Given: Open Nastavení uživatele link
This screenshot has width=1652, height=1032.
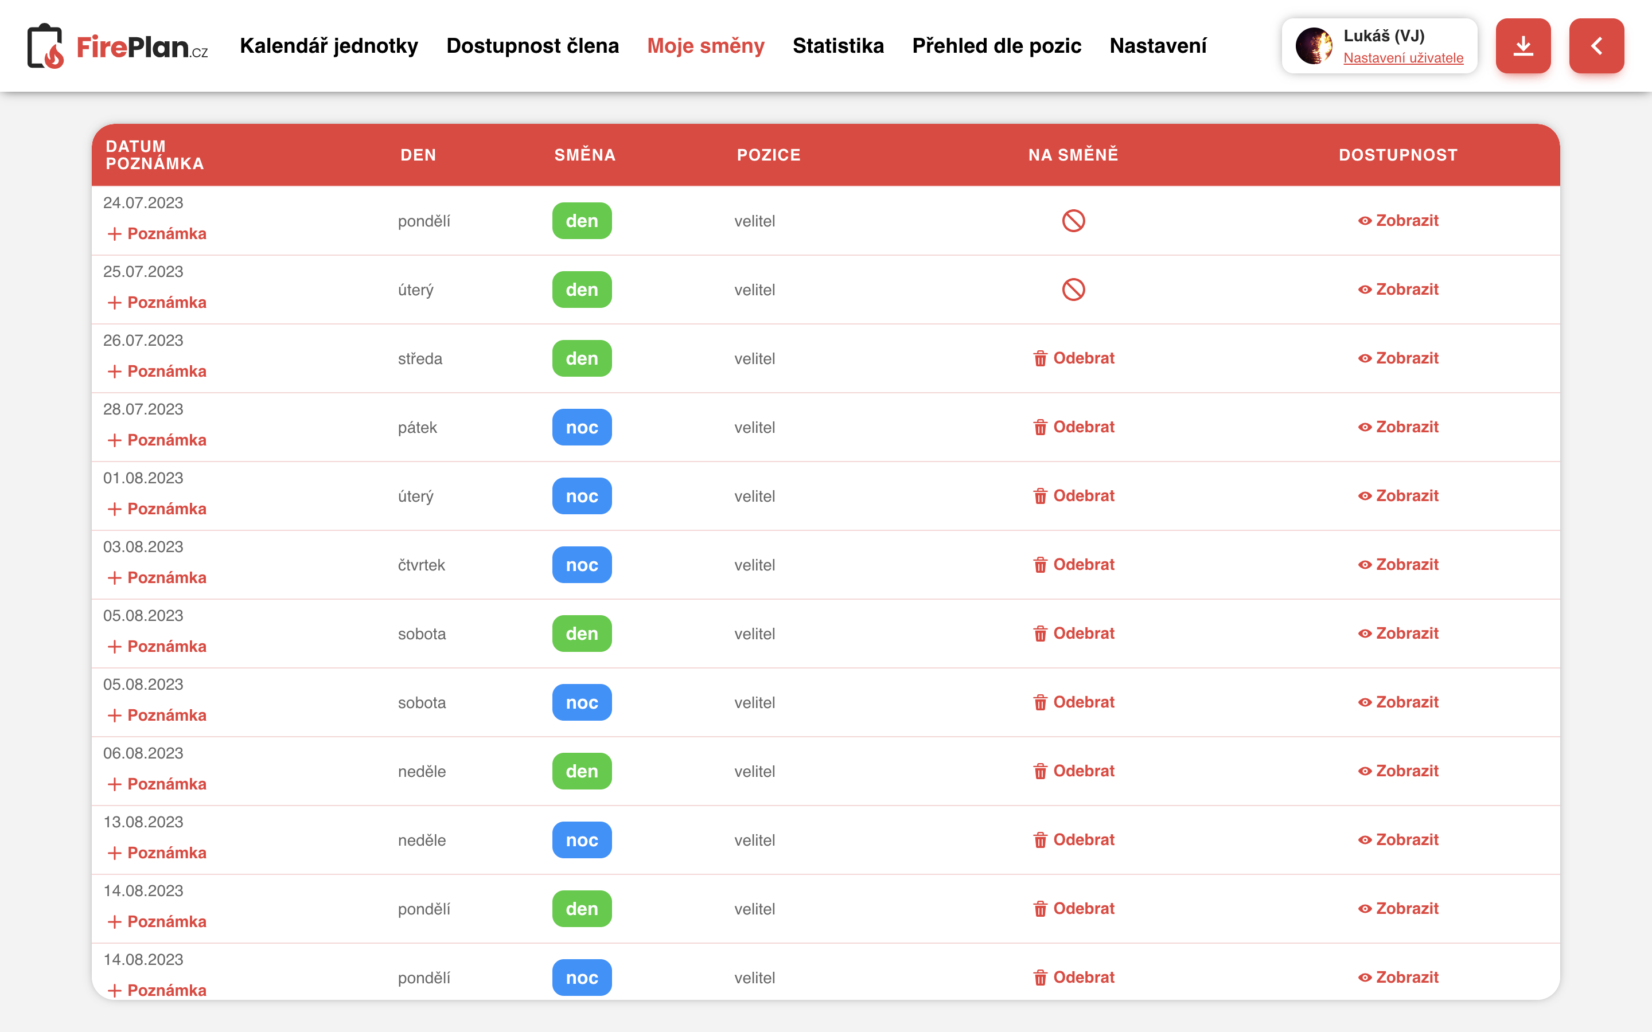Looking at the screenshot, I should coord(1403,58).
